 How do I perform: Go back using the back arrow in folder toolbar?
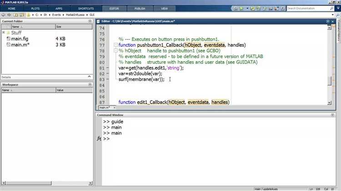click(x=3, y=15)
